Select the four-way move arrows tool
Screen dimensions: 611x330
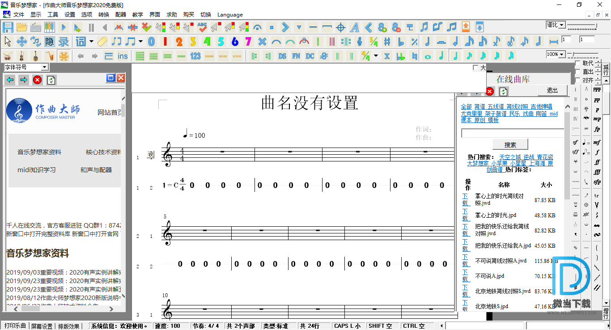(x=22, y=42)
